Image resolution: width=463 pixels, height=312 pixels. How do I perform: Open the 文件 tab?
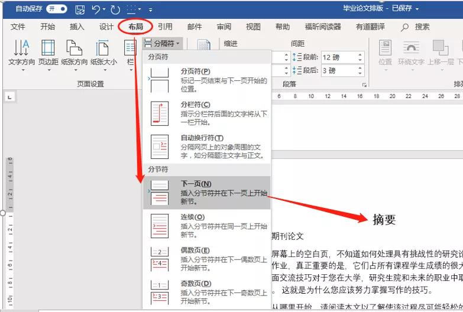18,27
